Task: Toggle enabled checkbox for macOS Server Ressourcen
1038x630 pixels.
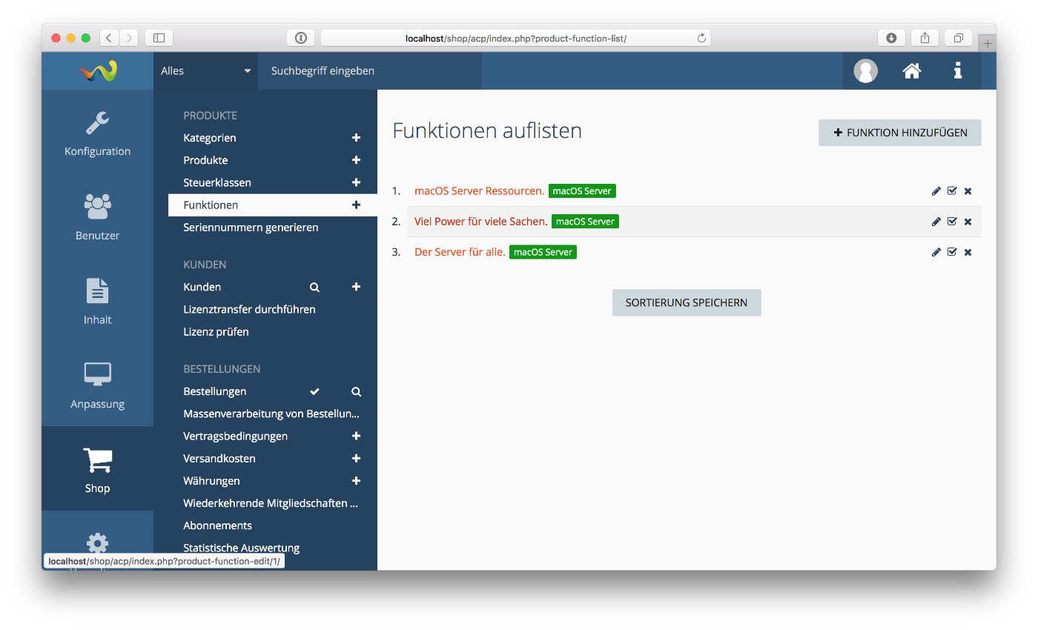Action: tap(952, 191)
